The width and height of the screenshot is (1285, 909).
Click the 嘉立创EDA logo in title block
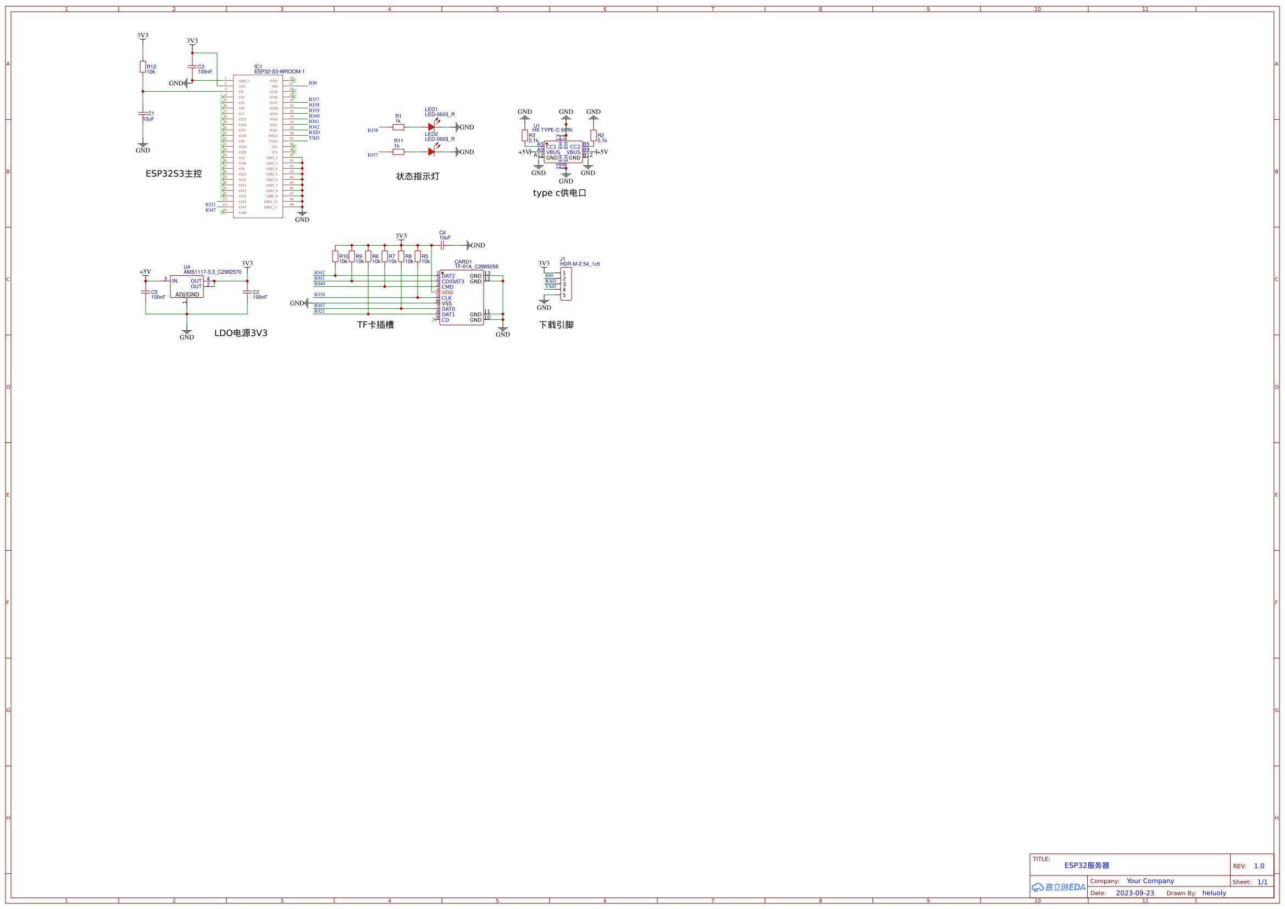pos(1058,887)
